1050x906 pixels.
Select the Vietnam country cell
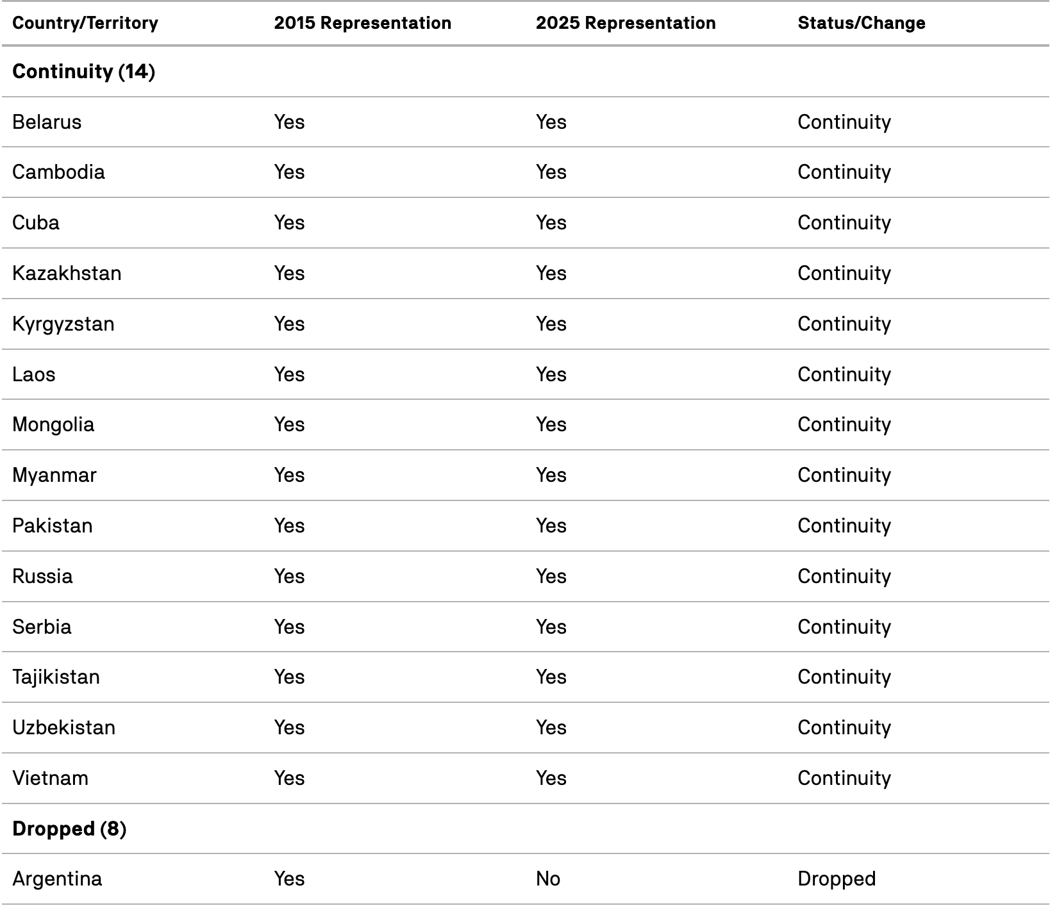coord(50,778)
